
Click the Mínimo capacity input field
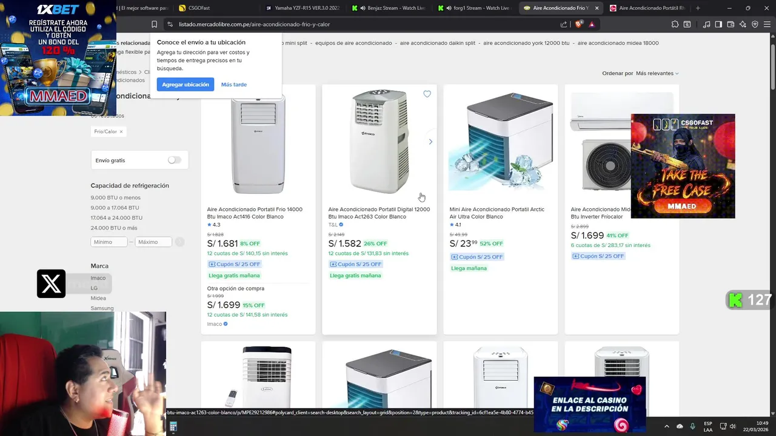pos(109,242)
